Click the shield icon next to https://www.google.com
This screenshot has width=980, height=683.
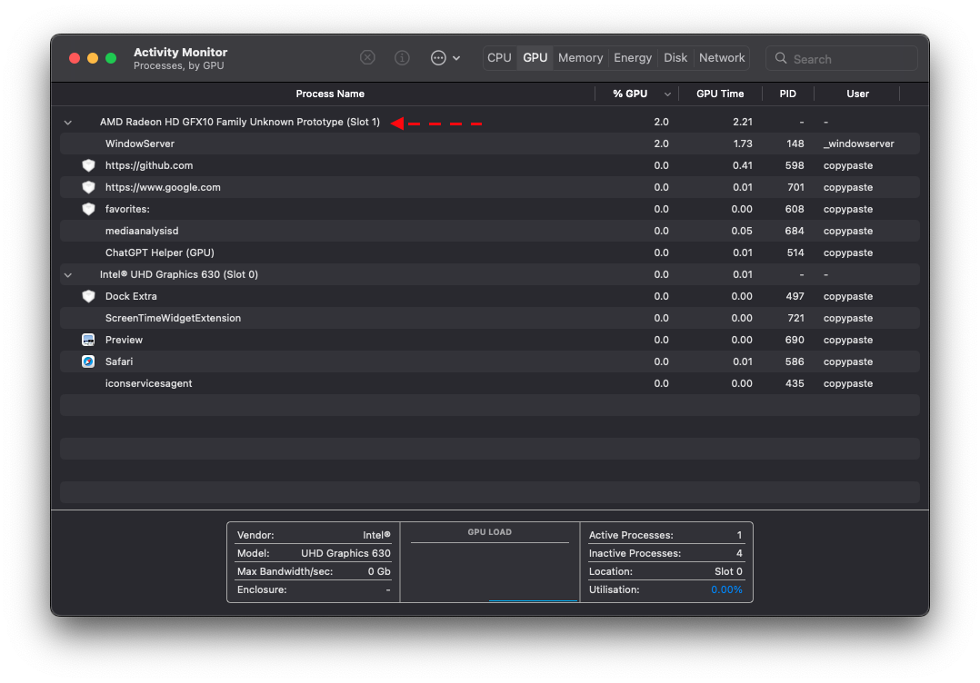88,187
